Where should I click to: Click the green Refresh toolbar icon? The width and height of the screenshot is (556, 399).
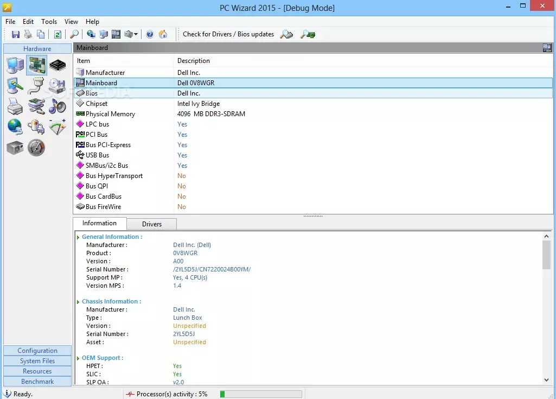tap(57, 34)
